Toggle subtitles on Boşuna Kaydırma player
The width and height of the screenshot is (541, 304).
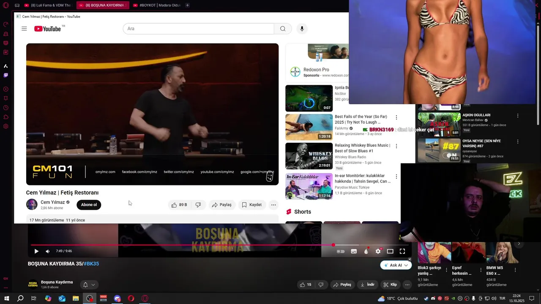pos(354,251)
